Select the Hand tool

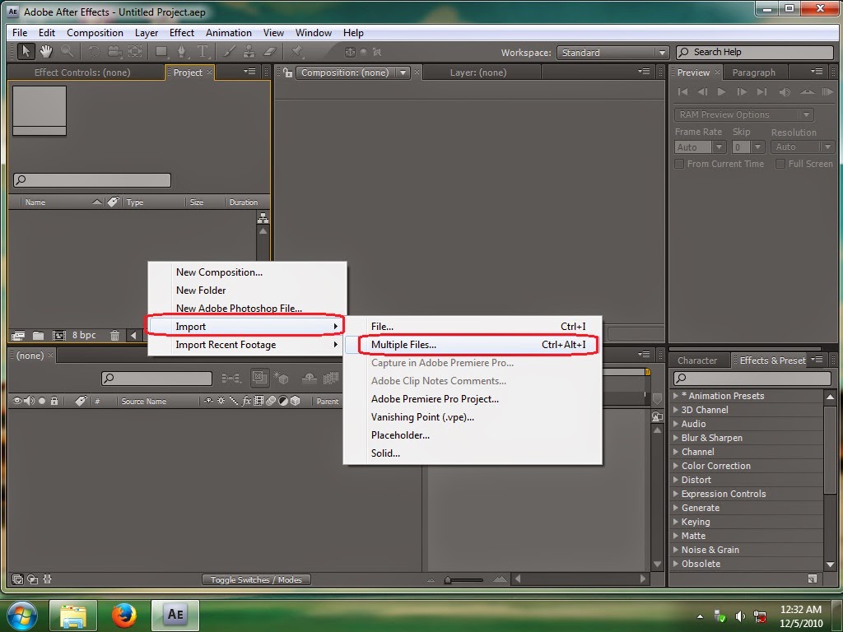tap(46, 52)
